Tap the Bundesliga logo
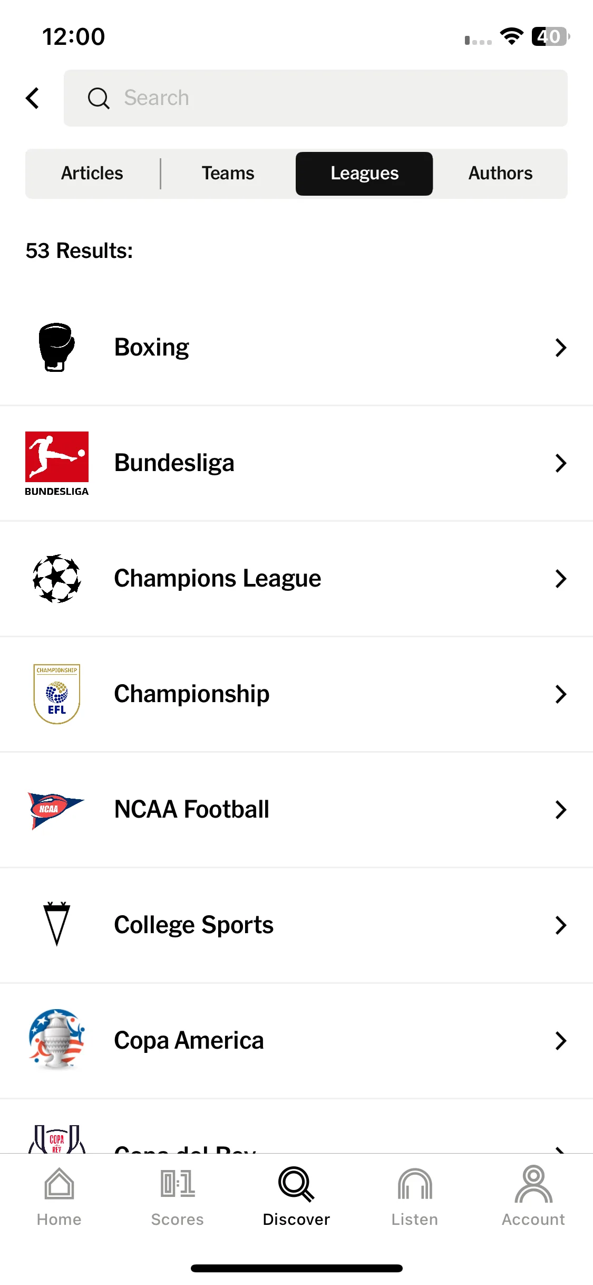This screenshot has height=1285, width=593. [x=57, y=463]
